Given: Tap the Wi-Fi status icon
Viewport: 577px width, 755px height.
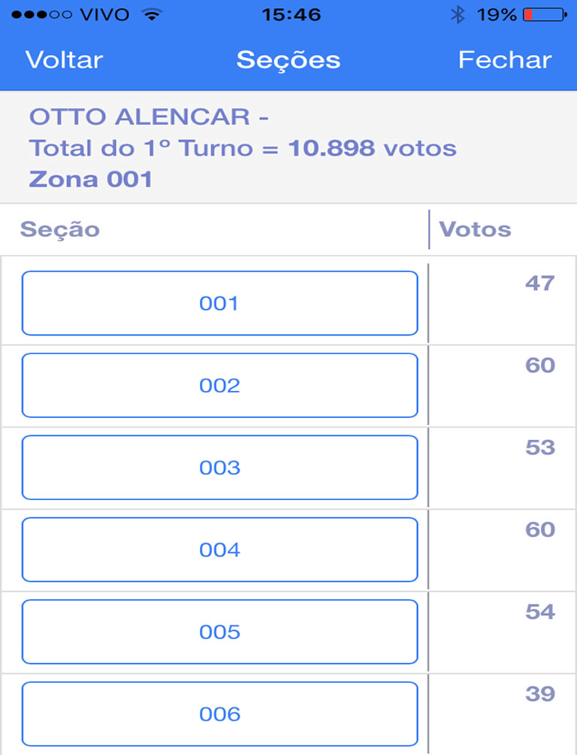Looking at the screenshot, I should point(152,14).
